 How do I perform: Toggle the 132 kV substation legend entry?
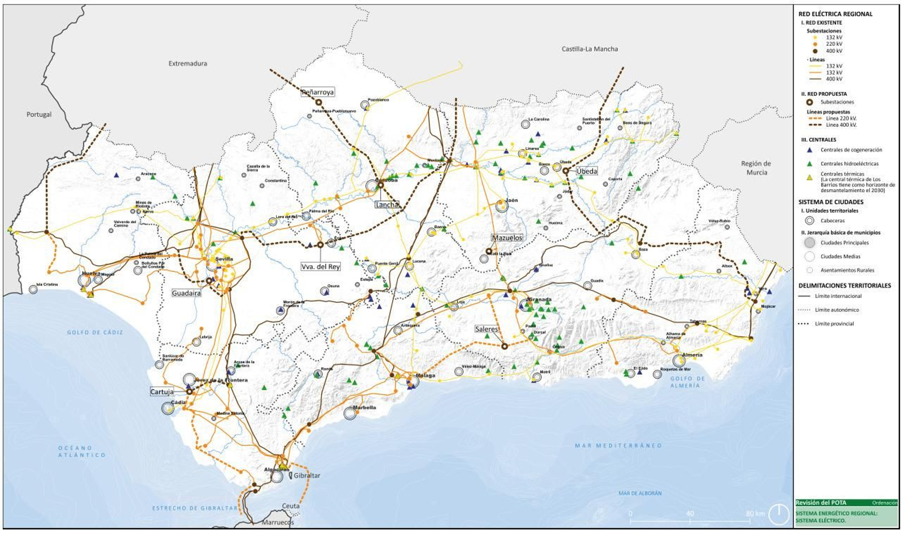[814, 37]
